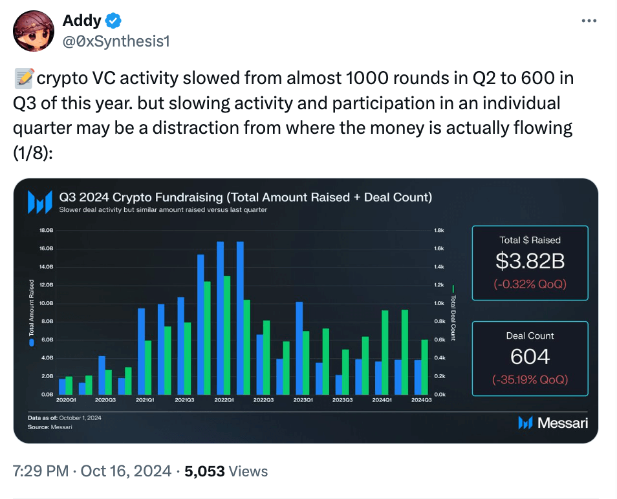This screenshot has width=617, height=499.
Task: Click the verified blue checkmark badge
Action: pos(113,20)
